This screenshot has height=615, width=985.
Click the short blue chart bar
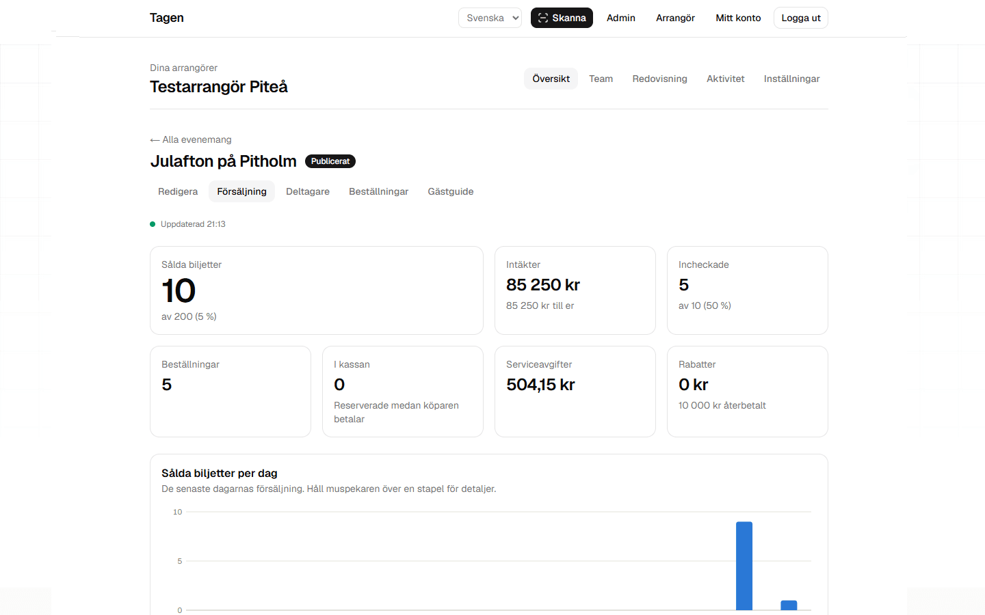click(789, 605)
